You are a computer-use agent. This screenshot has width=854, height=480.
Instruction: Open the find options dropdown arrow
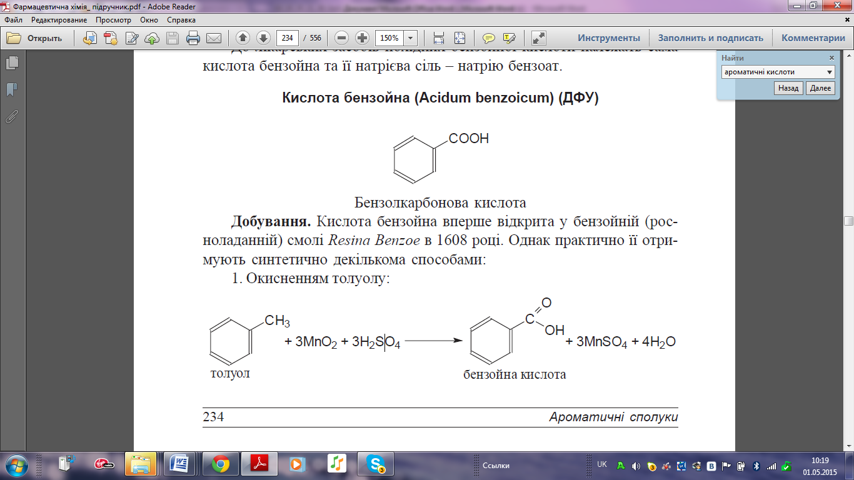point(830,72)
